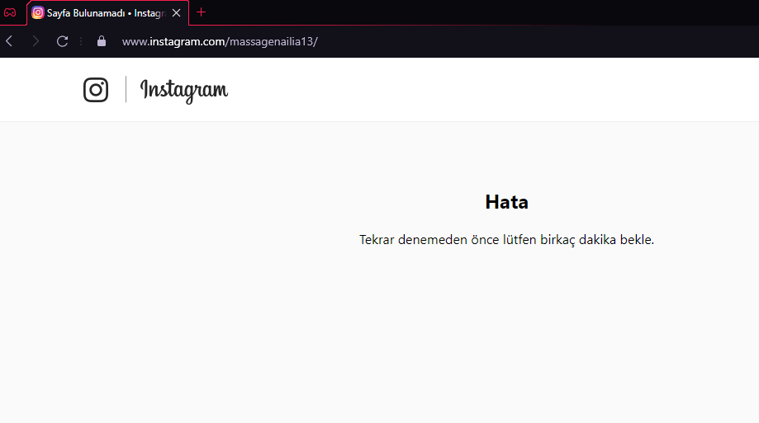This screenshot has height=423, width=759.
Task: Open a new tab with the plus button
Action: 201,12
